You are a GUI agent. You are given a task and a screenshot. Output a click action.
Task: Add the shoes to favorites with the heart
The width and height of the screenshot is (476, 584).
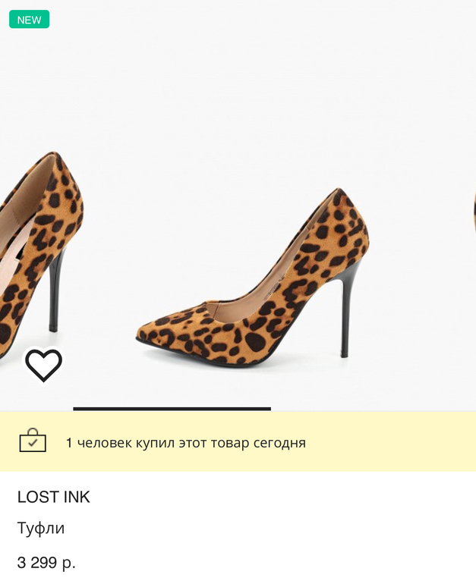click(43, 365)
